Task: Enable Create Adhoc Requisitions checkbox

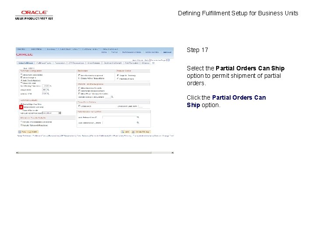Action: [79, 78]
